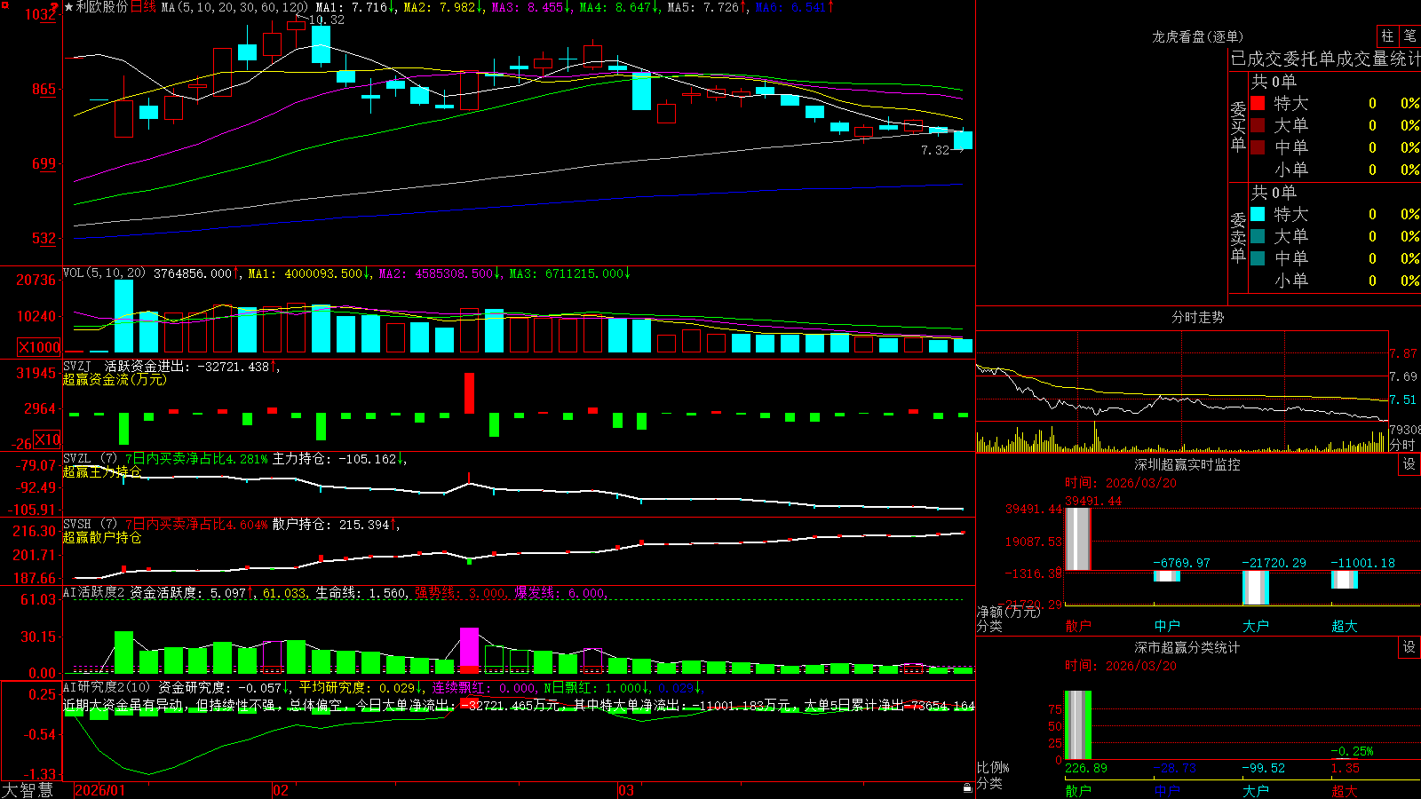Click the 7.32 low price annotation
1421x799 pixels.
click(x=935, y=151)
